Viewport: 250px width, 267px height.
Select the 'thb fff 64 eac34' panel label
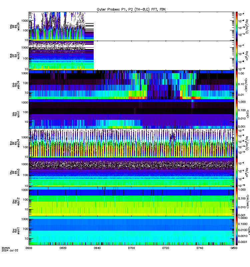(x=15, y=26)
